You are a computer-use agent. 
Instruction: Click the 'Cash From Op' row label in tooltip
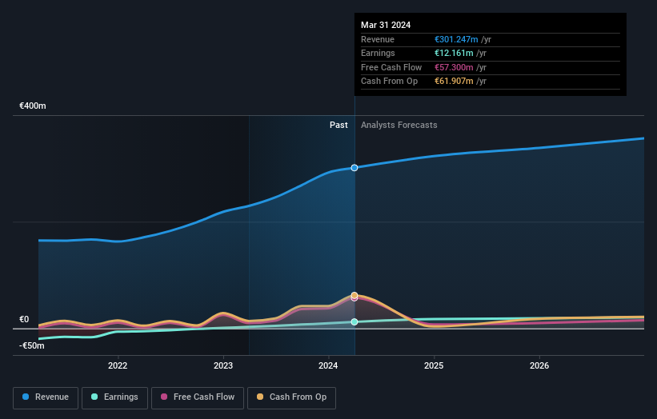389,82
